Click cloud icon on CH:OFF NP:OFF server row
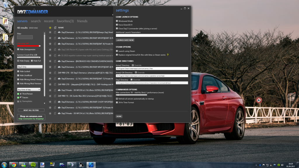 pyautogui.click(x=59, y=102)
